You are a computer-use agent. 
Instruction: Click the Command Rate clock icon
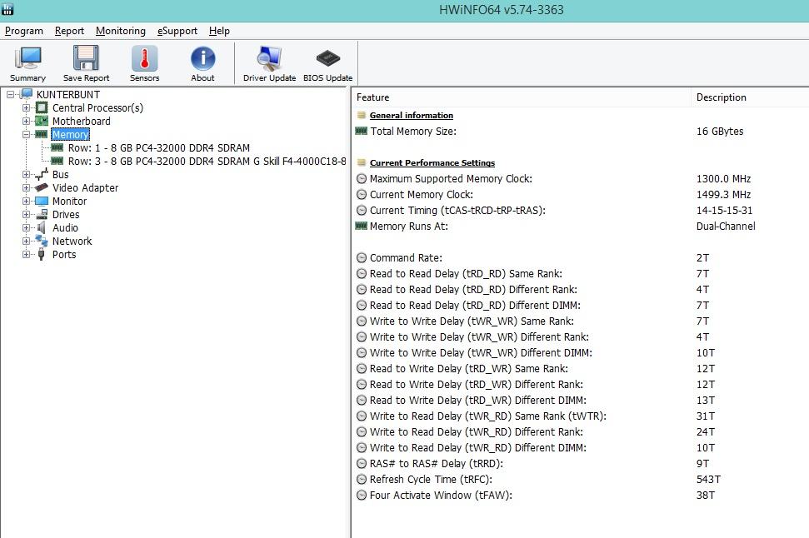point(362,258)
